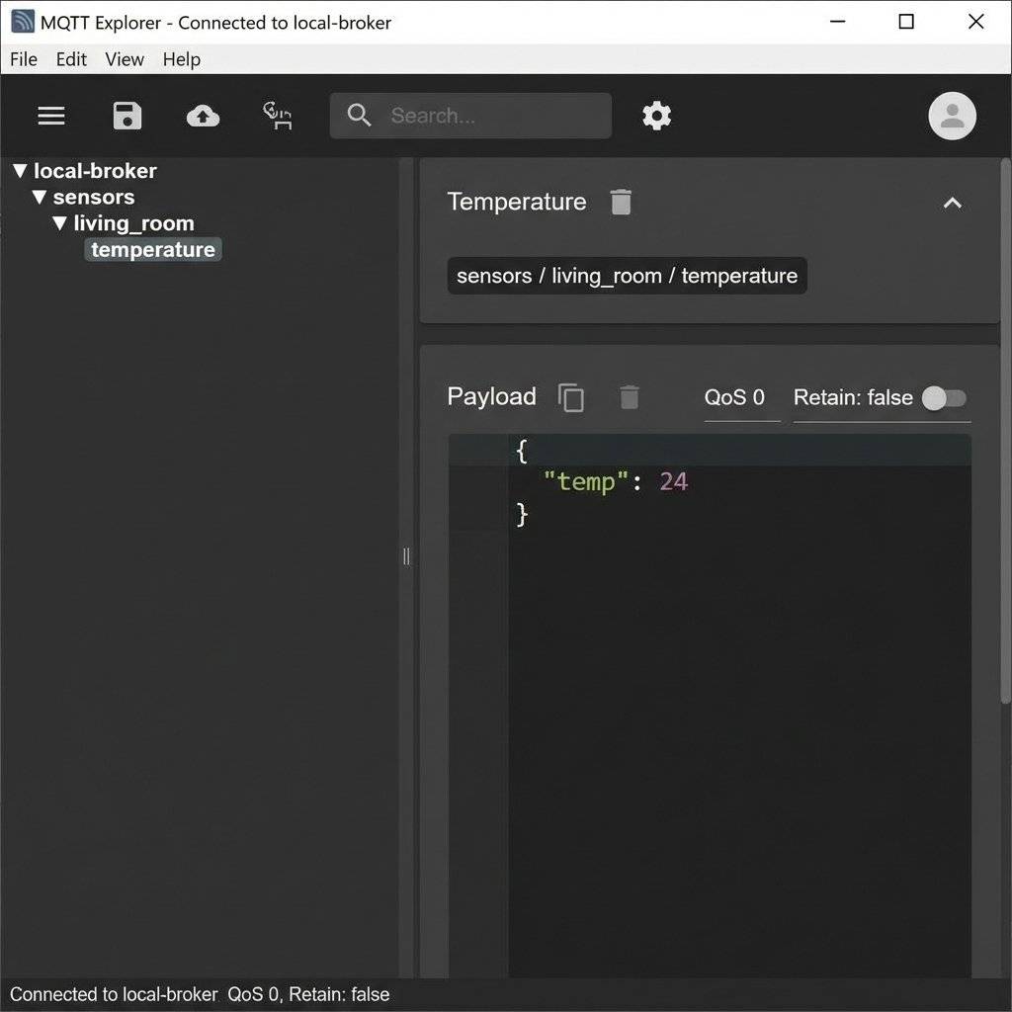This screenshot has height=1012, width=1012.
Task: Delete the Temperature topic via trash icon
Action: pyautogui.click(x=621, y=202)
